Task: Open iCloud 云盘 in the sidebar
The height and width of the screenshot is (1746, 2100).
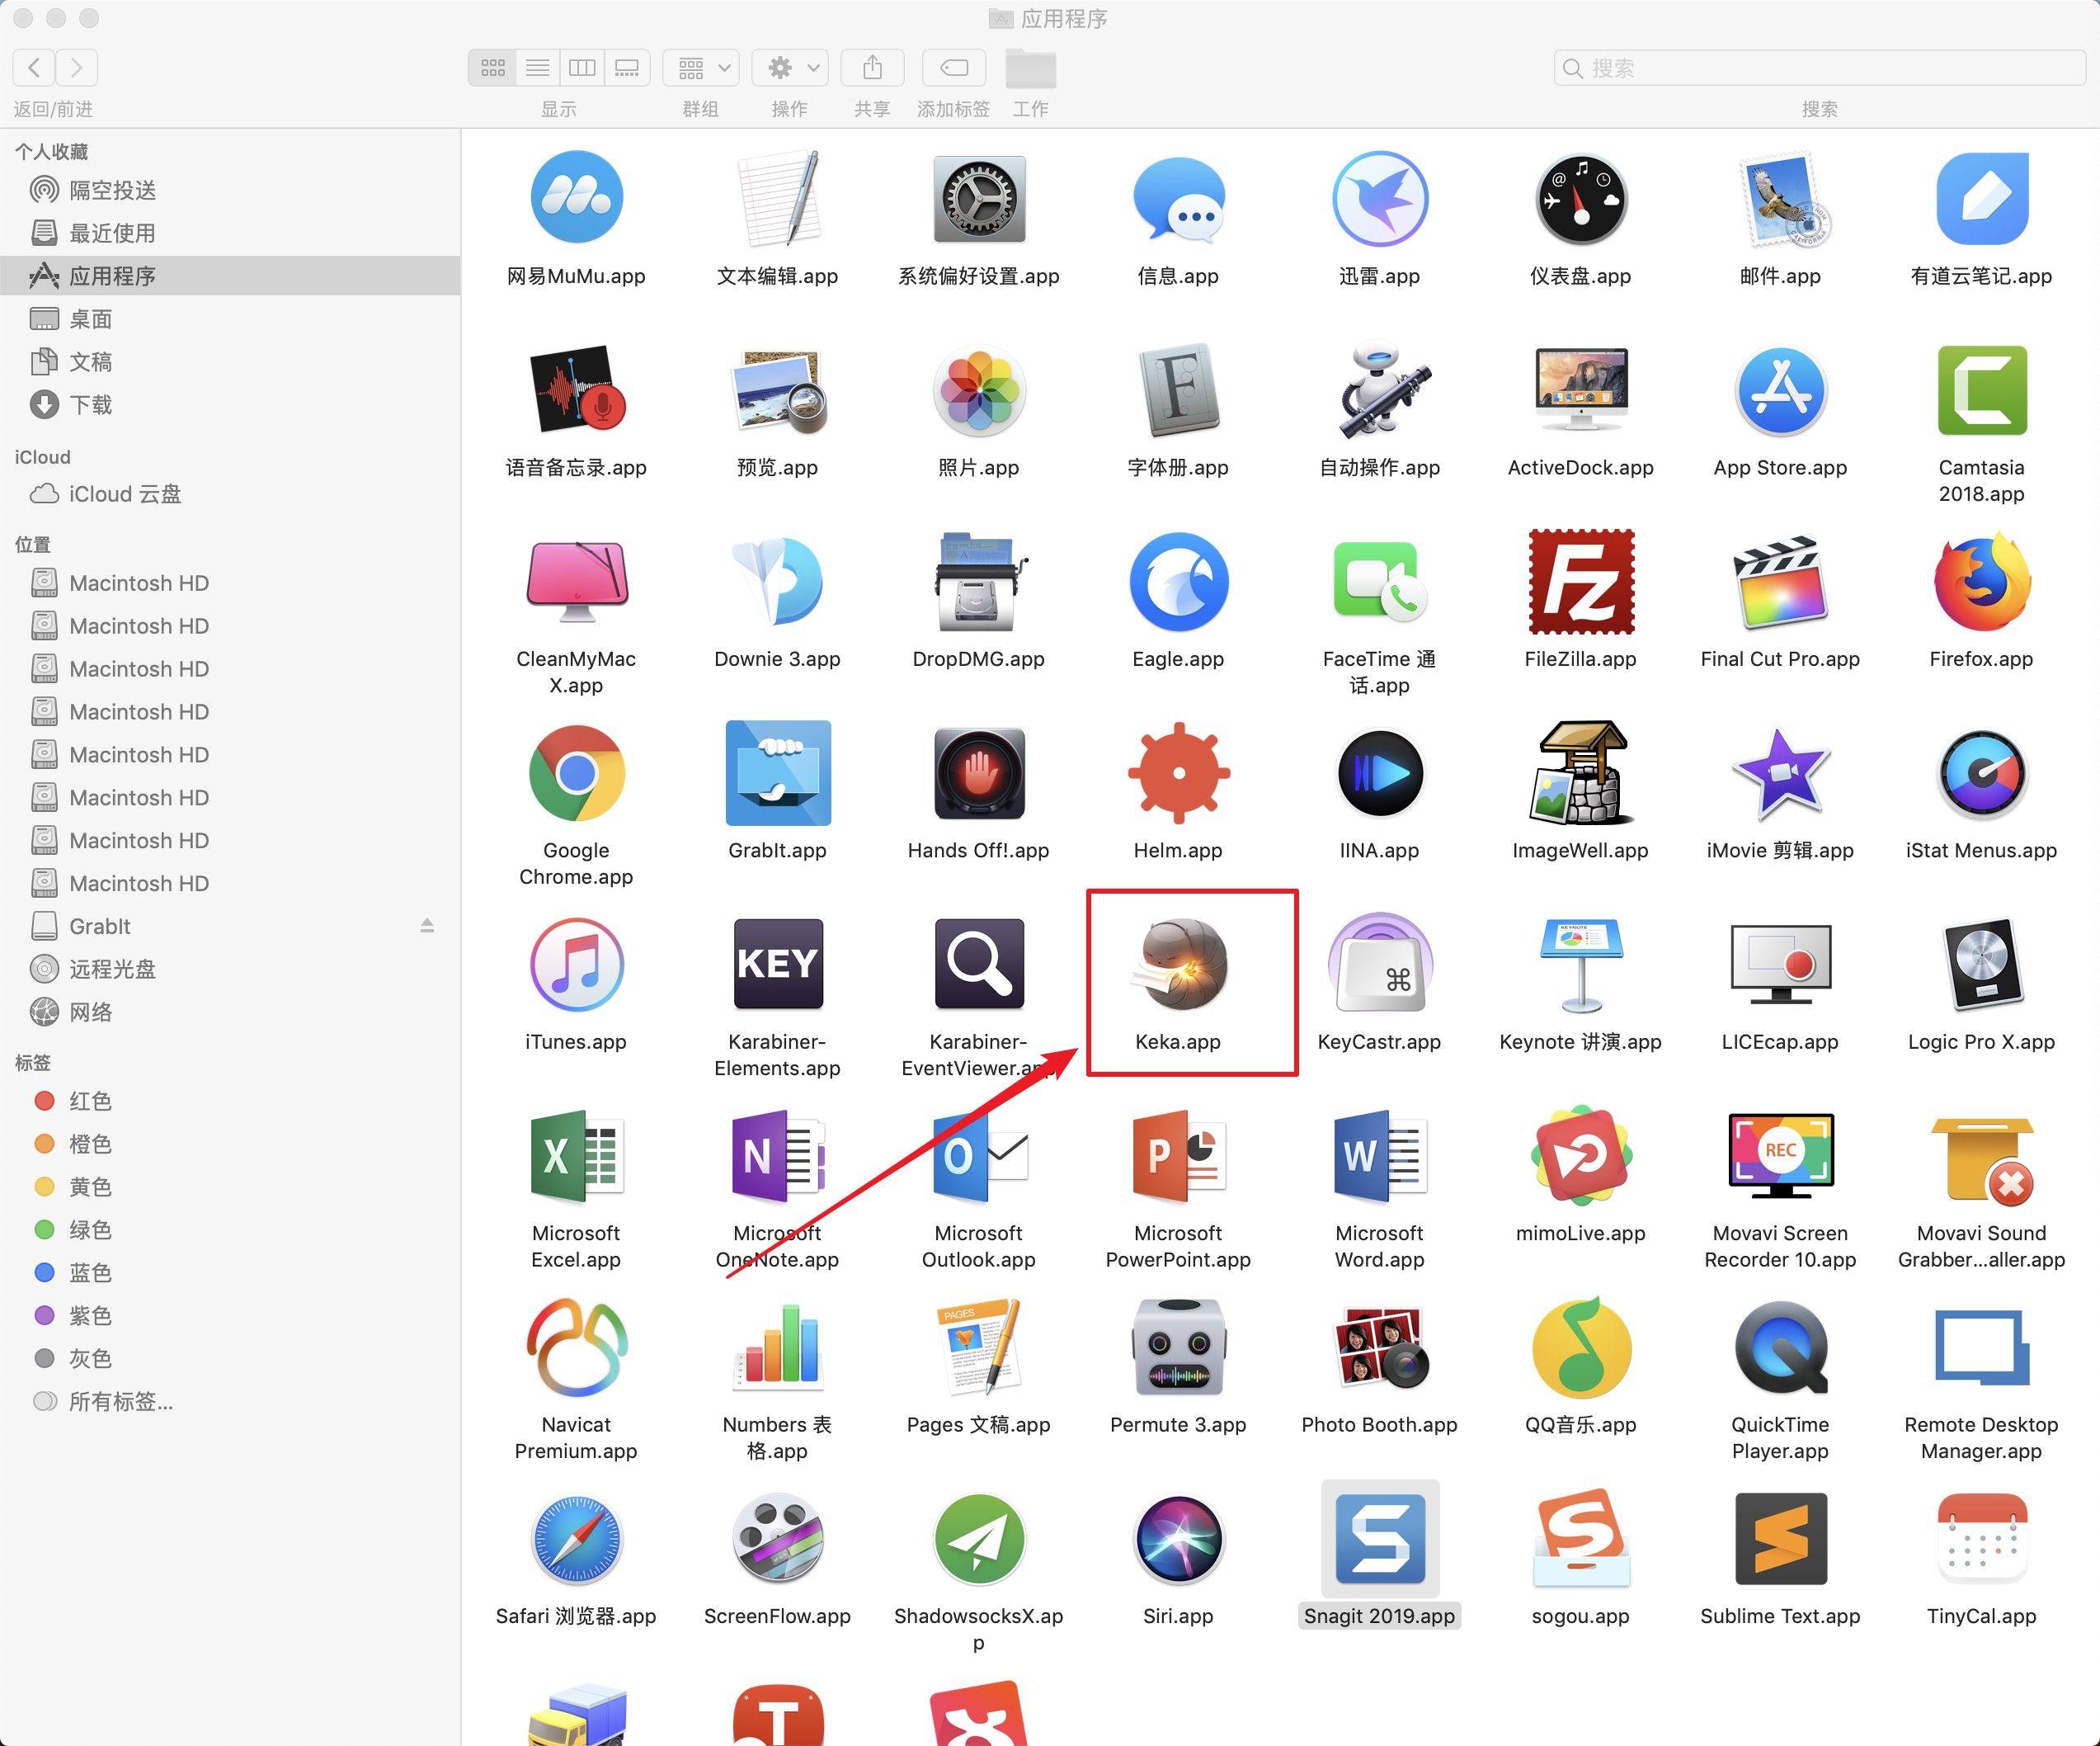Action: click(x=124, y=494)
